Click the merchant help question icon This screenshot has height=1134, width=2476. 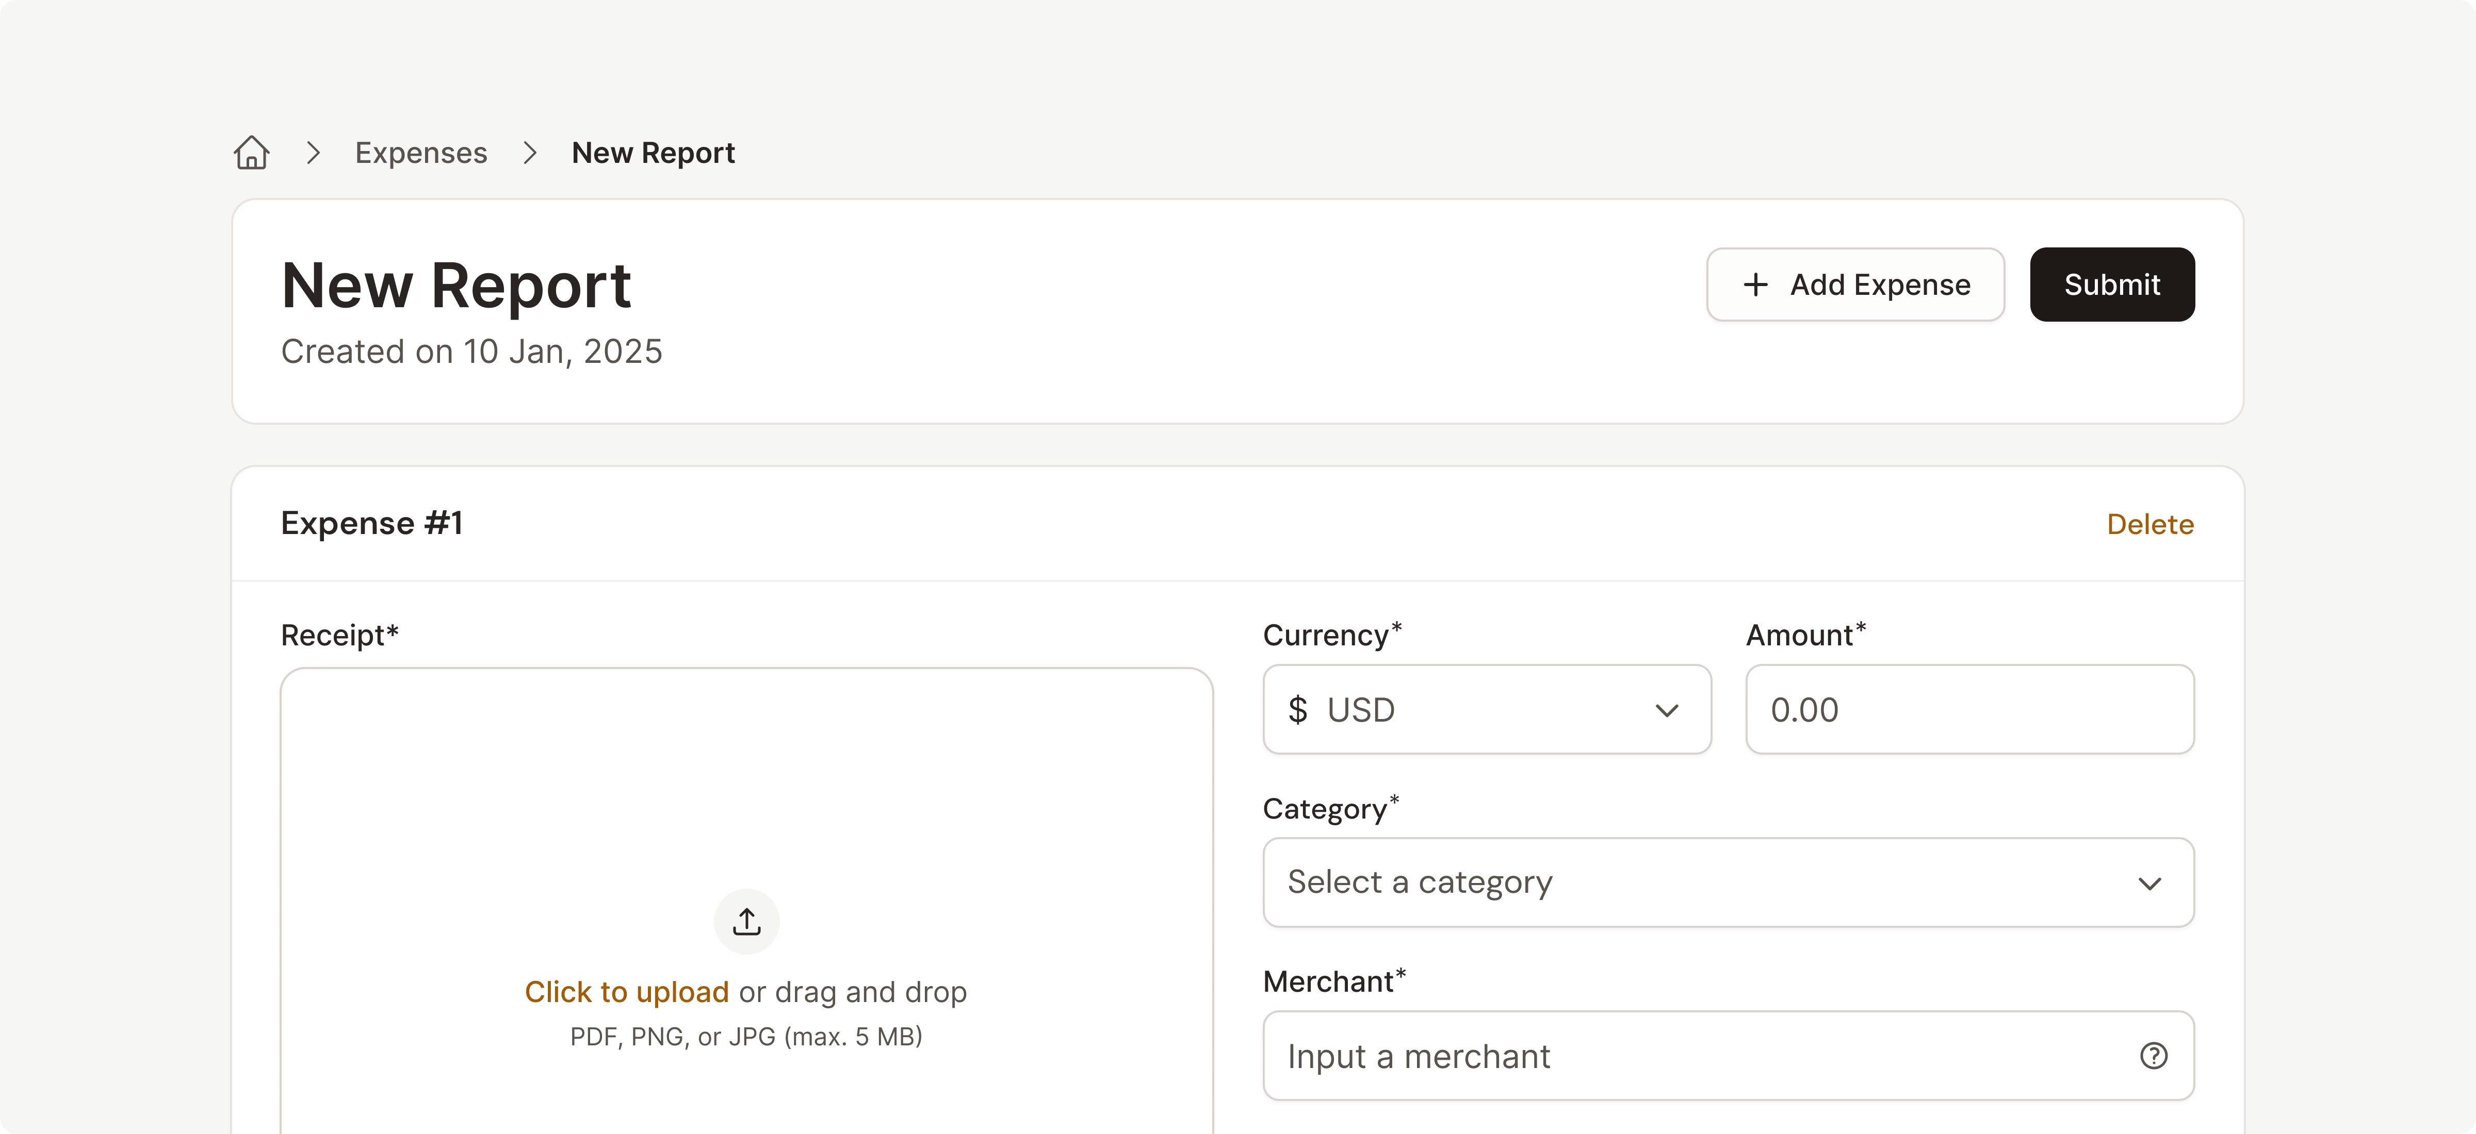pyautogui.click(x=2153, y=1056)
